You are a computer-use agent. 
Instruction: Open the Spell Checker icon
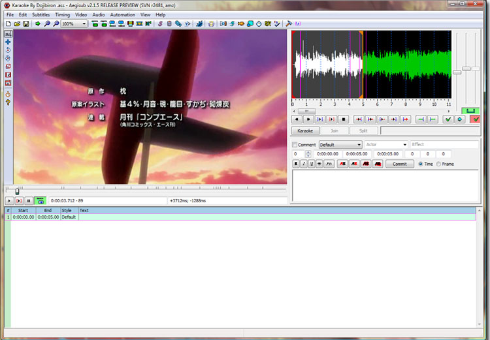coord(277,23)
